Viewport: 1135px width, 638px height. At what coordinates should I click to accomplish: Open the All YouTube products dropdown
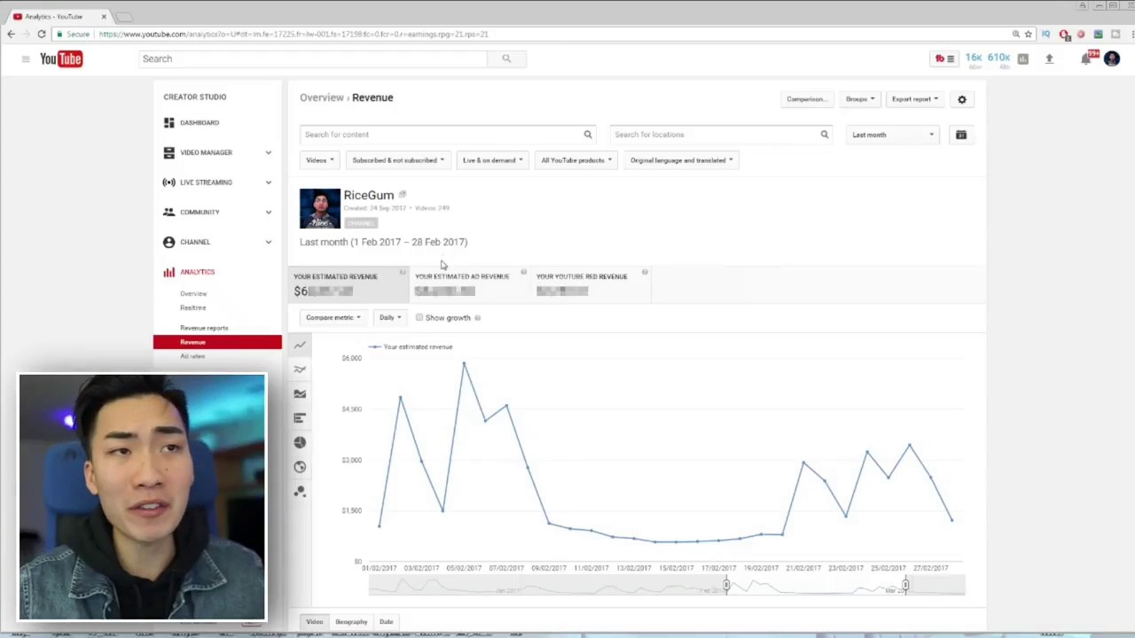point(576,160)
